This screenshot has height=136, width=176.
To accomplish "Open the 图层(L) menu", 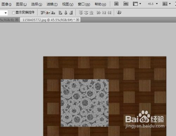I will click(21, 4).
